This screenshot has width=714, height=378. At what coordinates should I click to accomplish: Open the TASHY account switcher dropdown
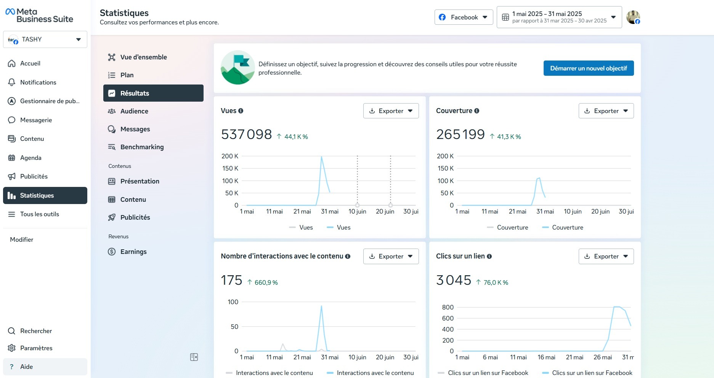(x=45, y=40)
